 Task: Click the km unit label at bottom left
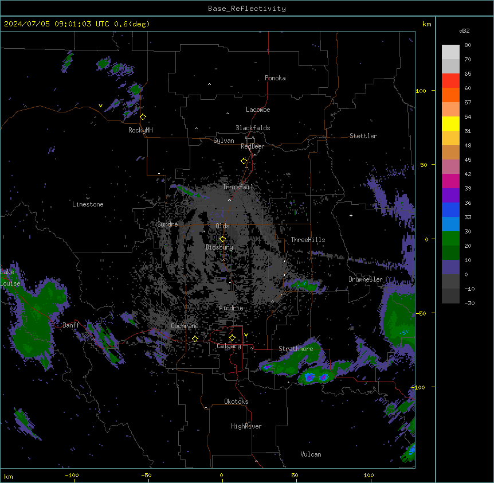point(9,476)
